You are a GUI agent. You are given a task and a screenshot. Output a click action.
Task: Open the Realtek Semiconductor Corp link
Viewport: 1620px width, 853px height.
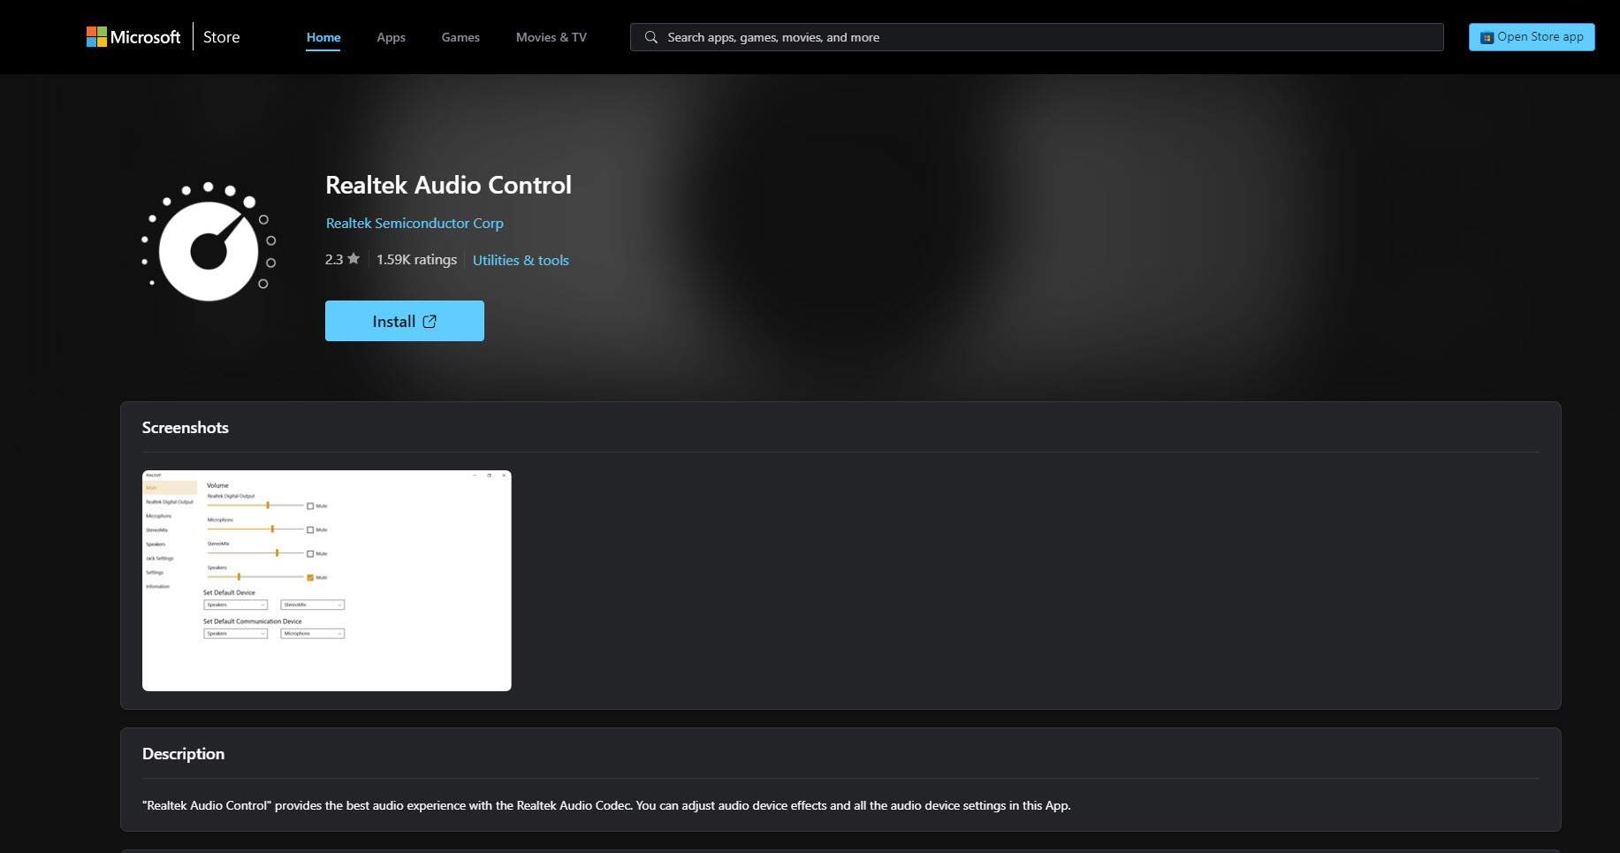[414, 223]
